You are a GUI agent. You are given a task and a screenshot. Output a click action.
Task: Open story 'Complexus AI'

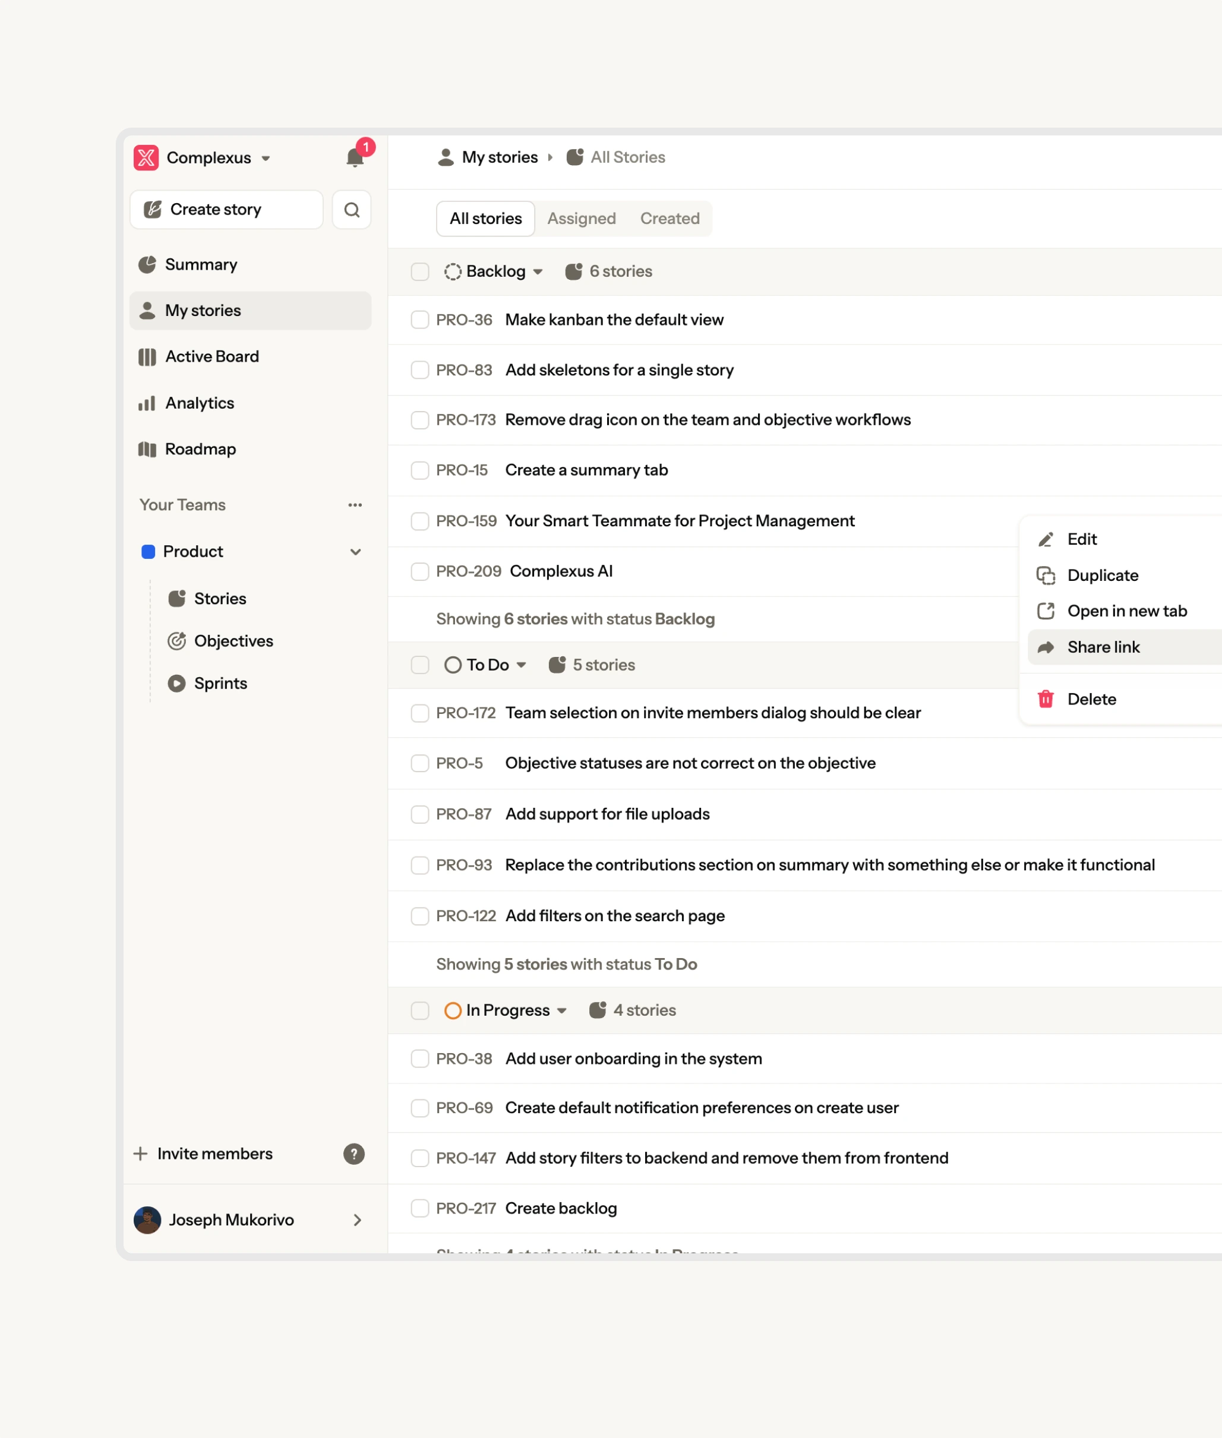pyautogui.click(x=561, y=571)
